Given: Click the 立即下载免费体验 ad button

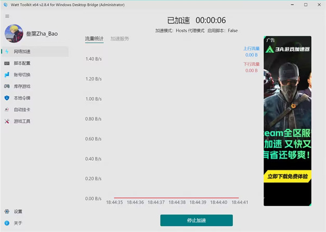Looking at the screenshot, I should coord(287,176).
